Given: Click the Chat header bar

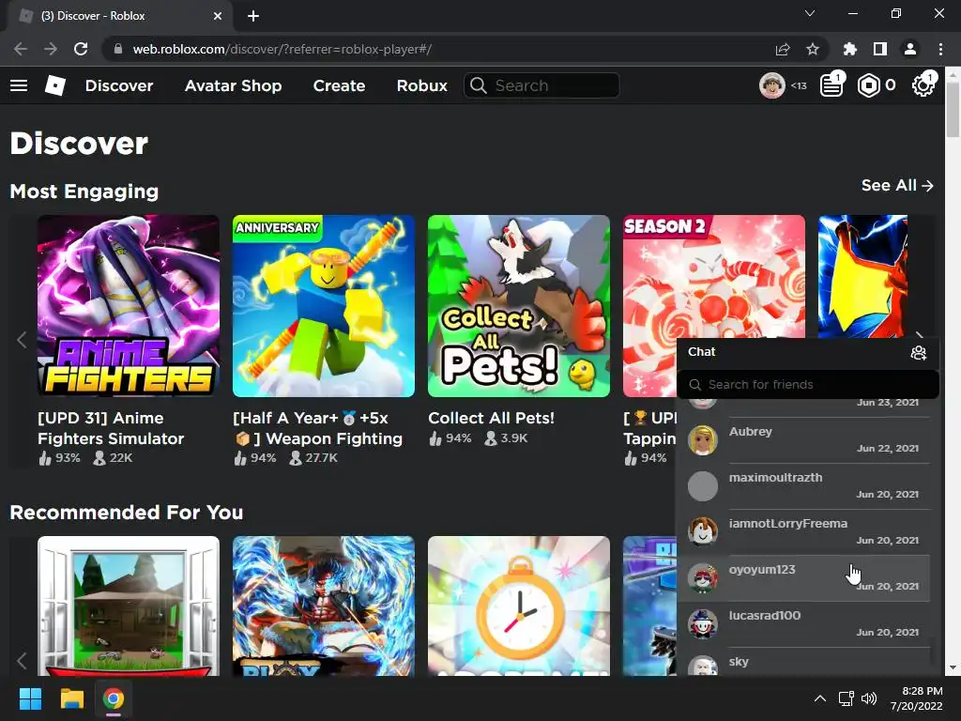Looking at the screenshot, I should coord(808,353).
